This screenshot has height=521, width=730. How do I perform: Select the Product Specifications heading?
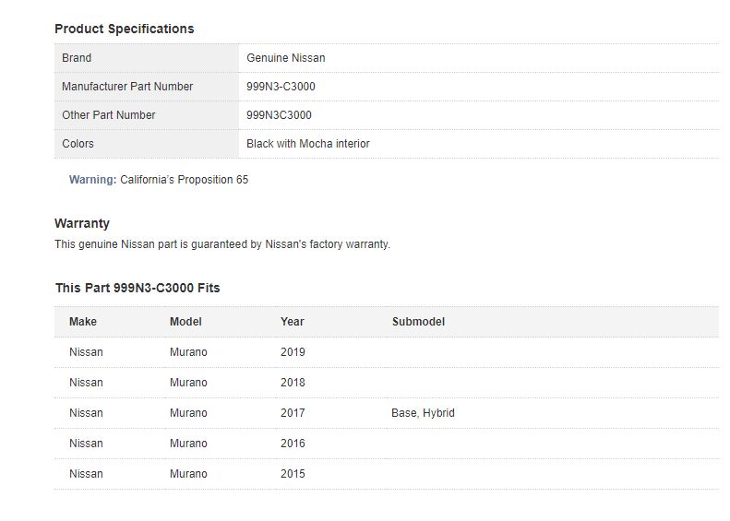124,29
